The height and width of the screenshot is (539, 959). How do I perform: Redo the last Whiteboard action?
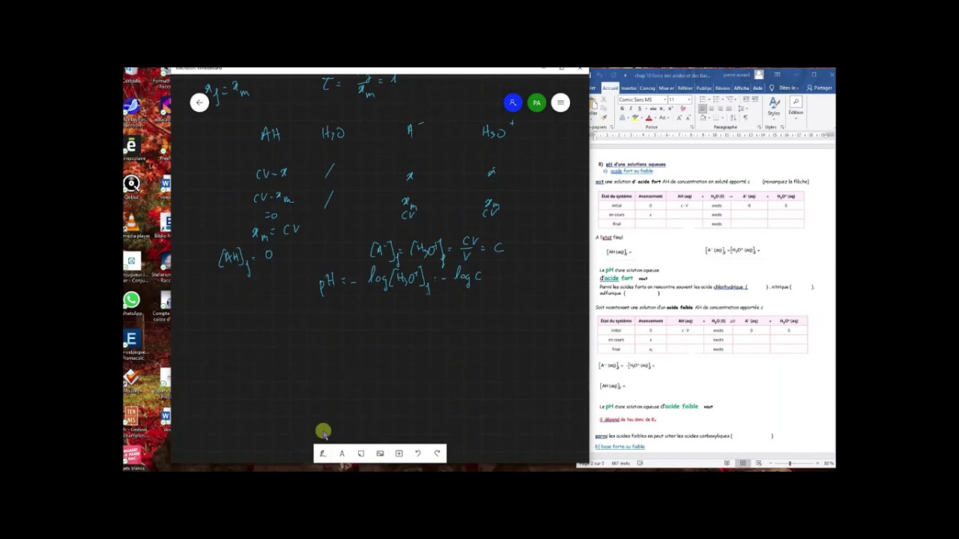click(x=438, y=454)
